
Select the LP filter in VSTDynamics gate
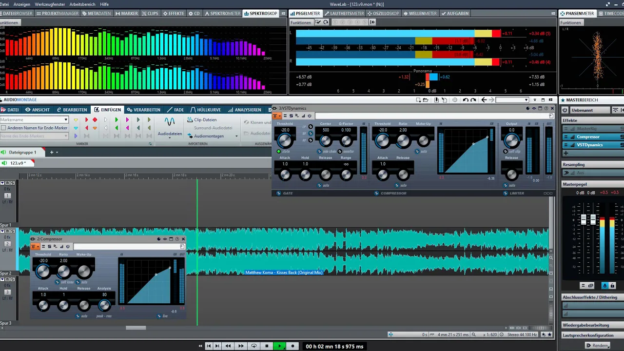[x=310, y=127]
